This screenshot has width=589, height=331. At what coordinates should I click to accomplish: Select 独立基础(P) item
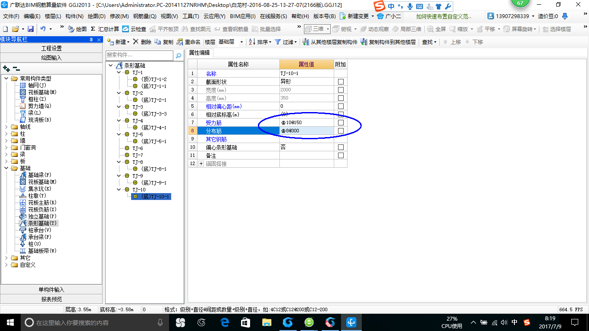pos(42,216)
